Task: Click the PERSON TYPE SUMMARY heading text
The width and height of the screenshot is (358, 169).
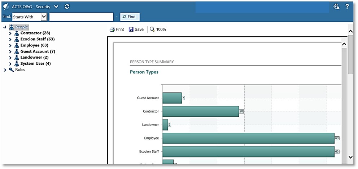Action: pyautogui.click(x=152, y=62)
